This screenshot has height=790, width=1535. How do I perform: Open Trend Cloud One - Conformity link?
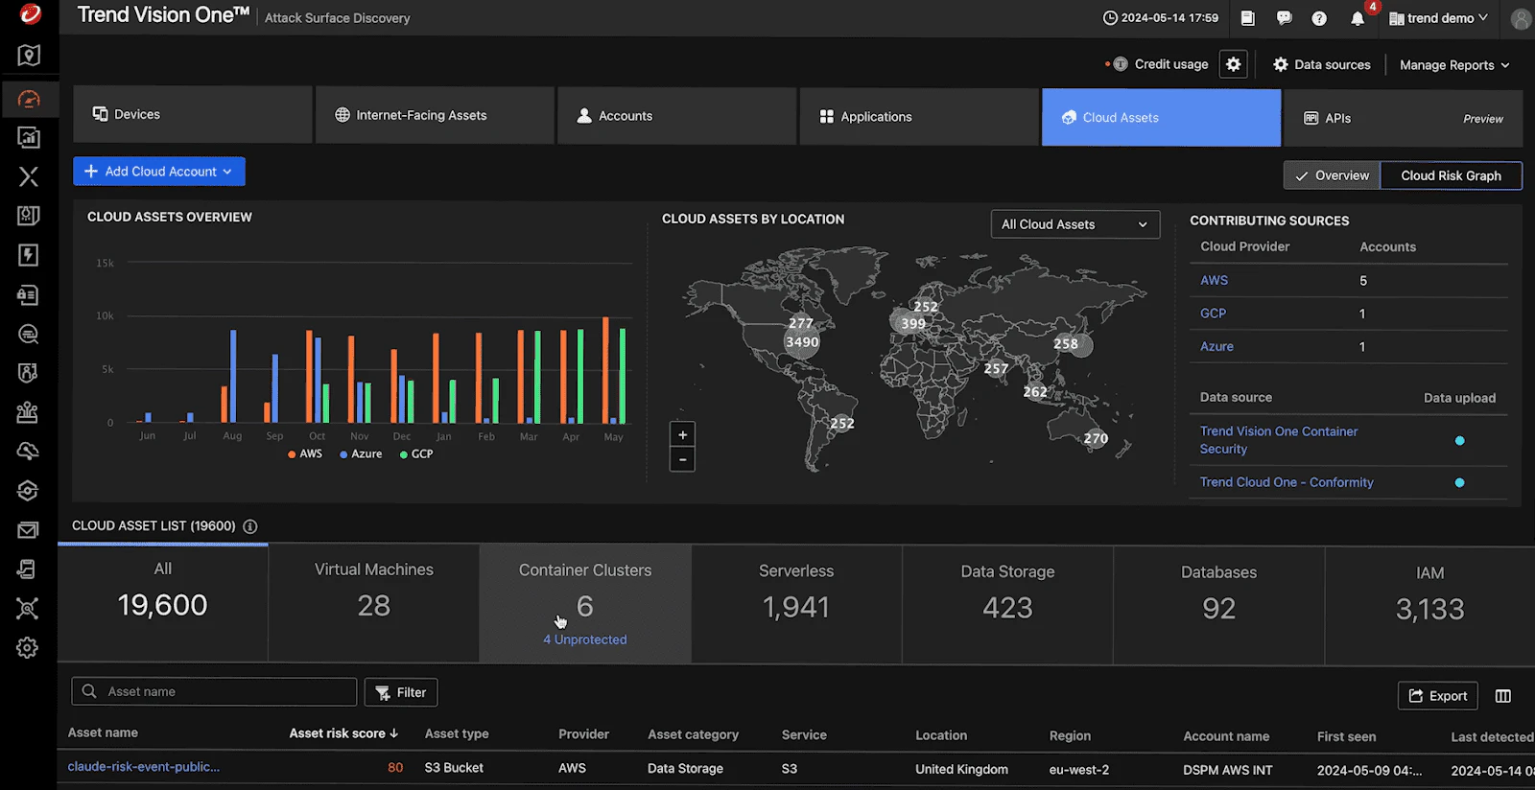[1287, 482]
